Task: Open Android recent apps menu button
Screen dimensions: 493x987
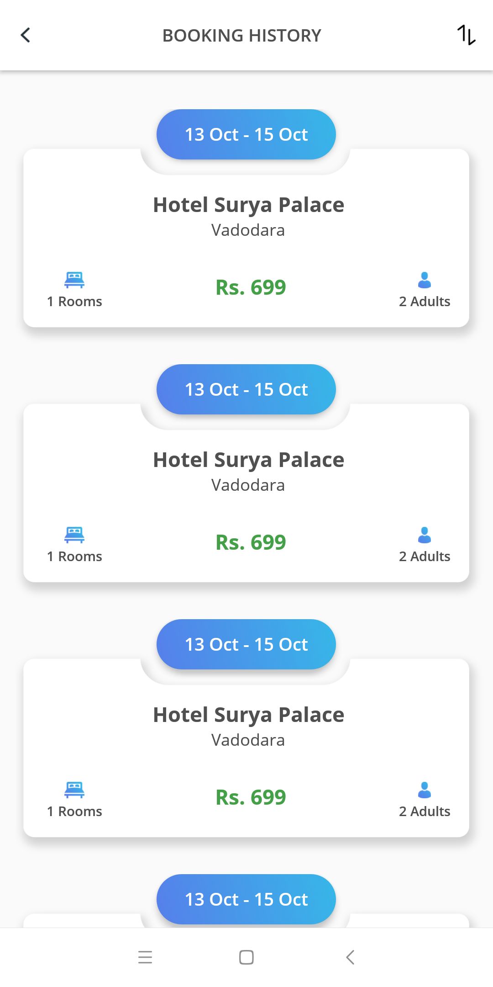Action: (x=145, y=957)
